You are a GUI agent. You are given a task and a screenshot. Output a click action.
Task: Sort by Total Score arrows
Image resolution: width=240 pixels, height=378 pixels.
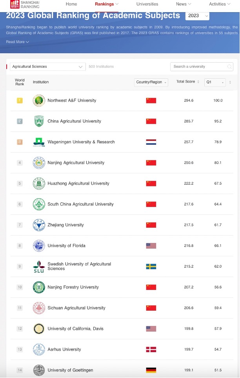pyautogui.click(x=198, y=82)
